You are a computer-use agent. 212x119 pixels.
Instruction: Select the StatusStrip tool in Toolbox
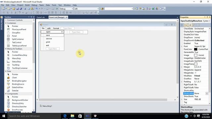tap(16, 62)
